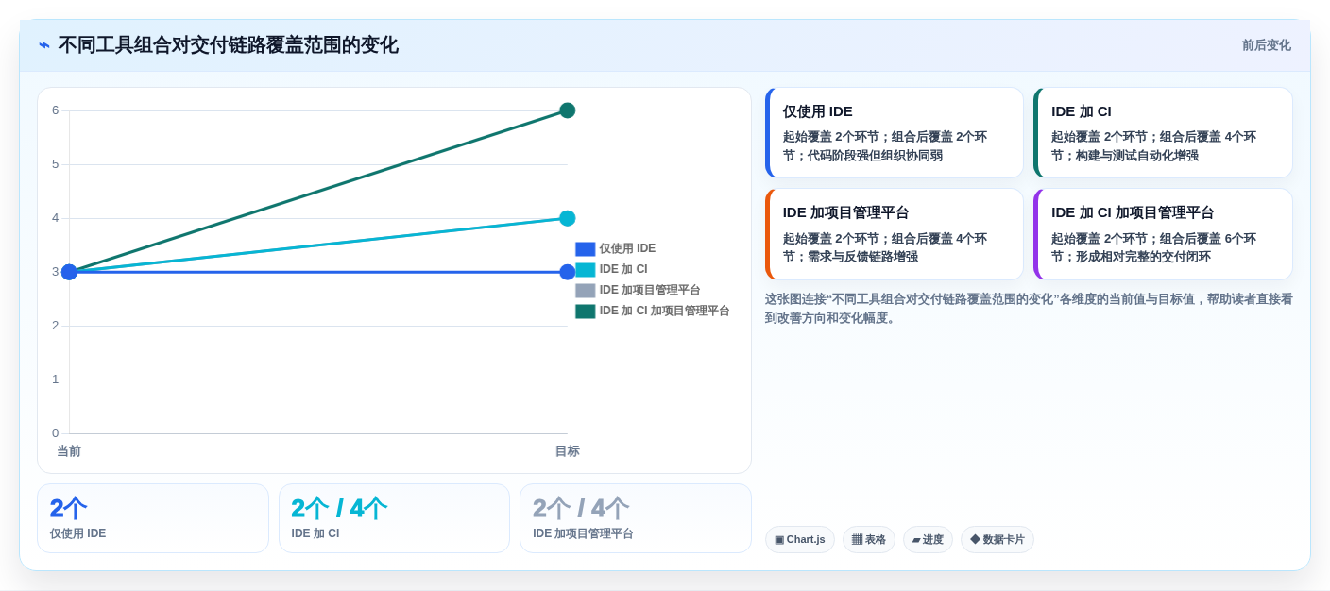Image resolution: width=1330 pixels, height=591 pixels.
Task: Click the 进度 tag
Action: pyautogui.click(x=928, y=540)
